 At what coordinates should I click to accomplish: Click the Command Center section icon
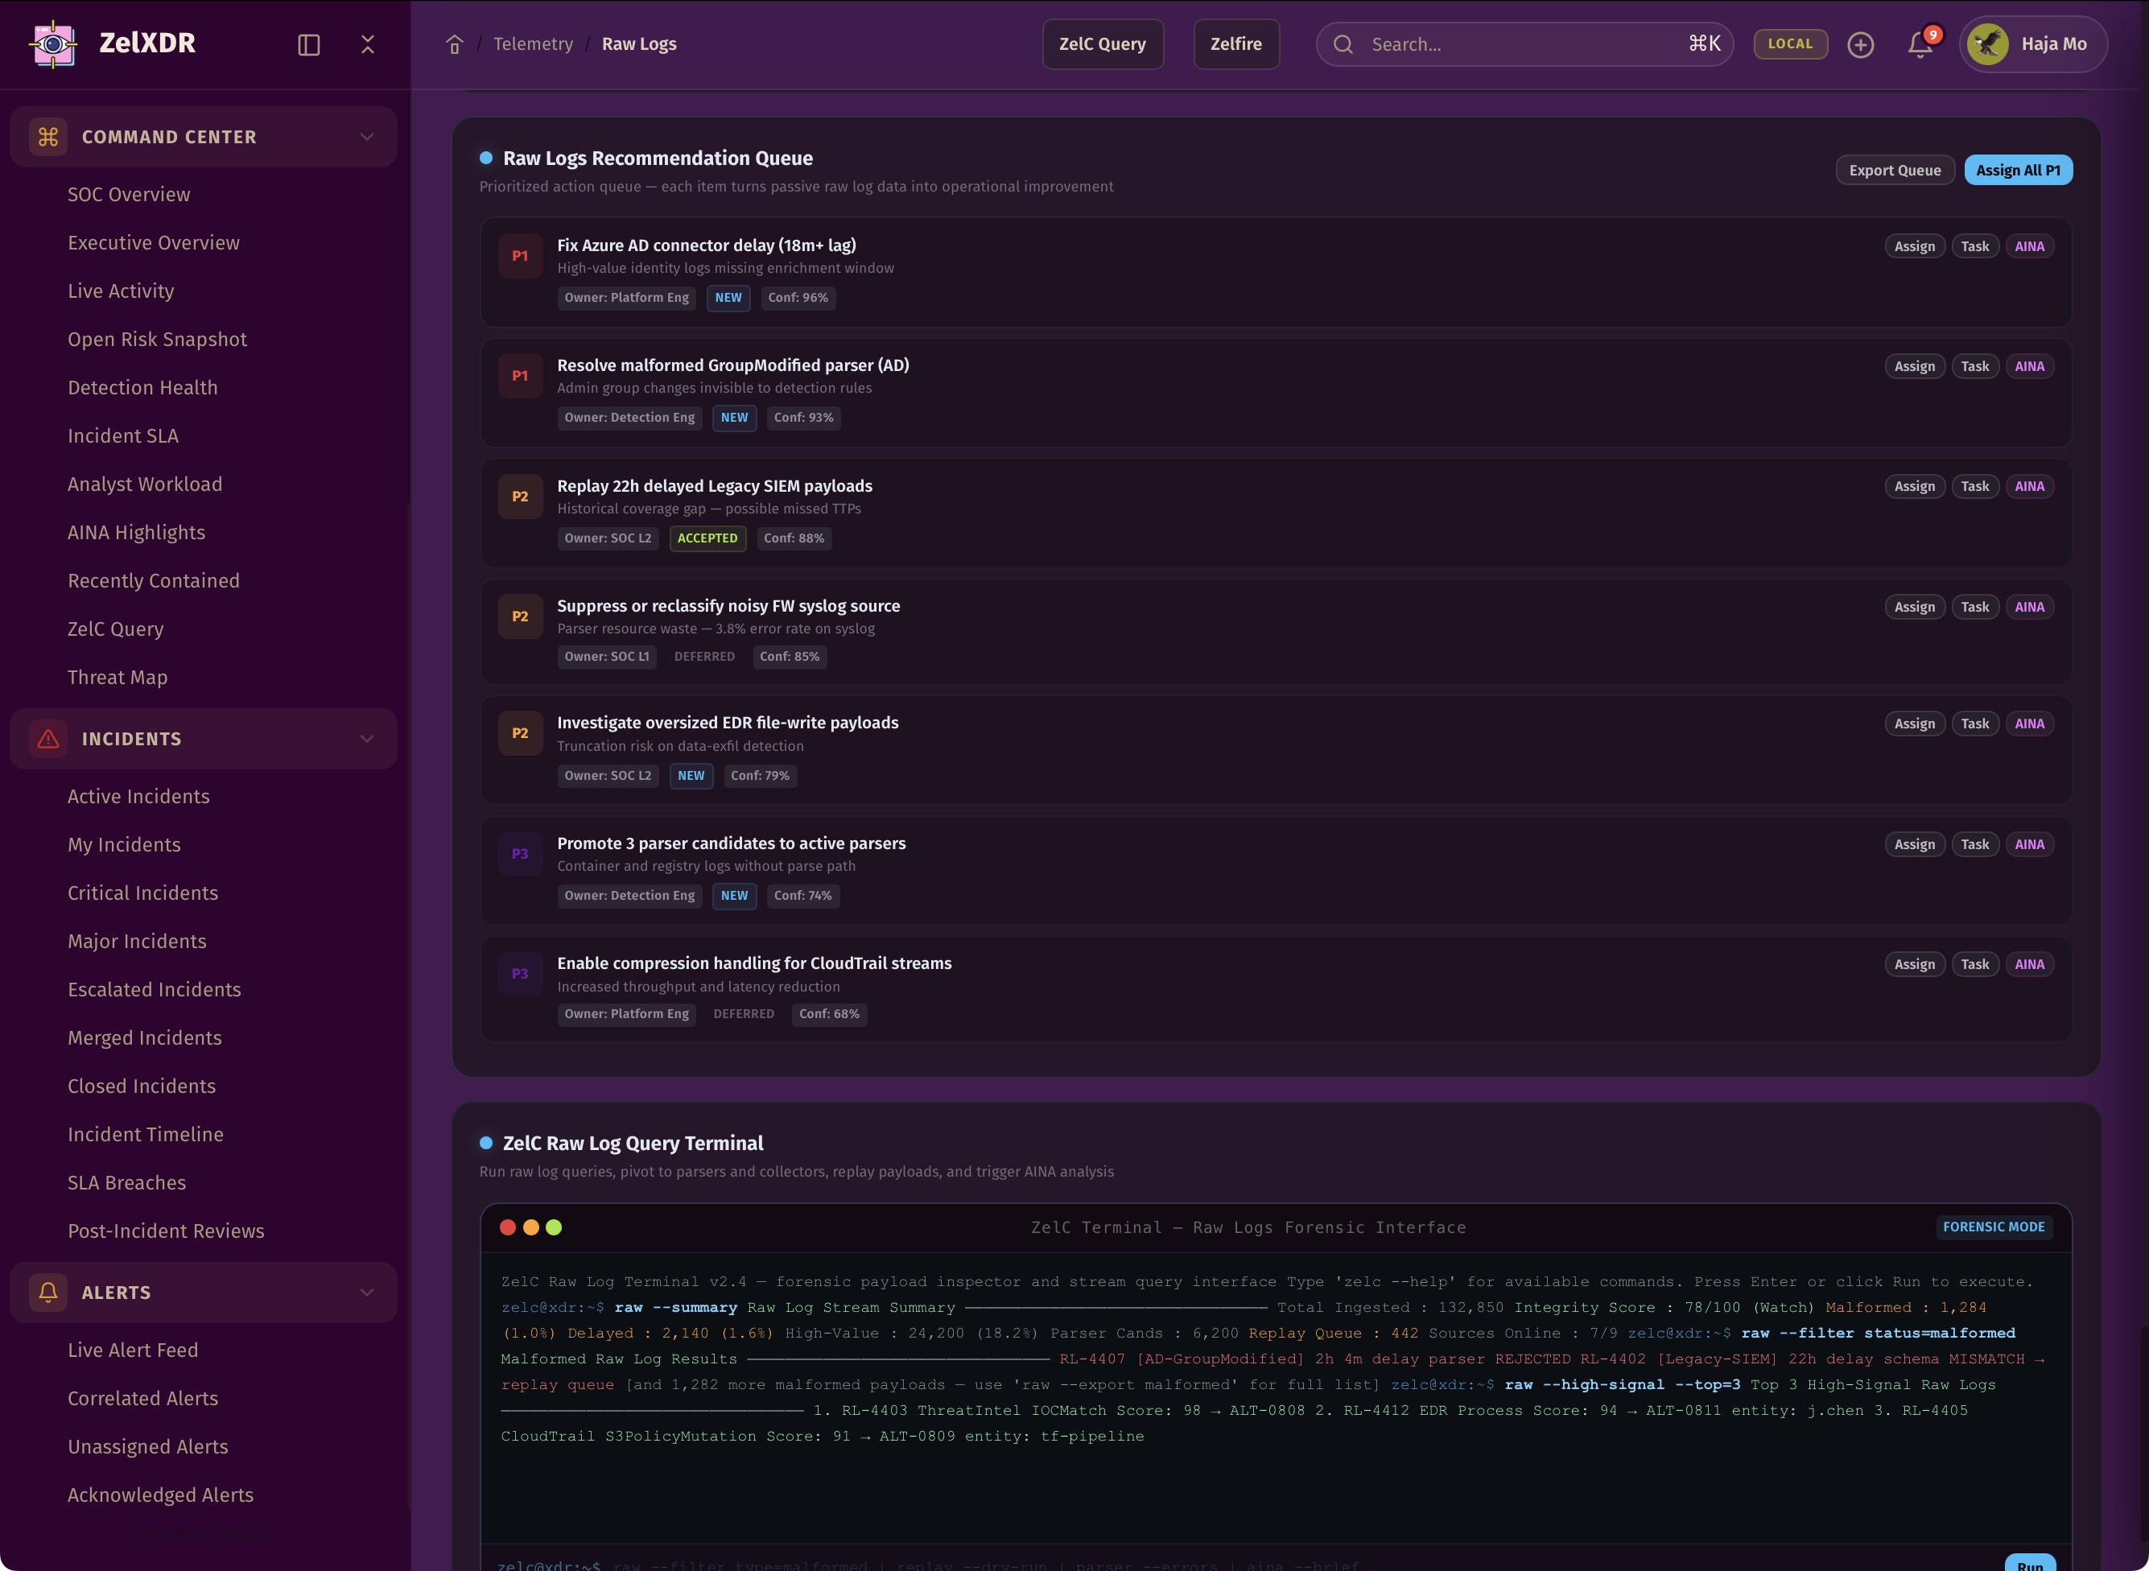(48, 137)
